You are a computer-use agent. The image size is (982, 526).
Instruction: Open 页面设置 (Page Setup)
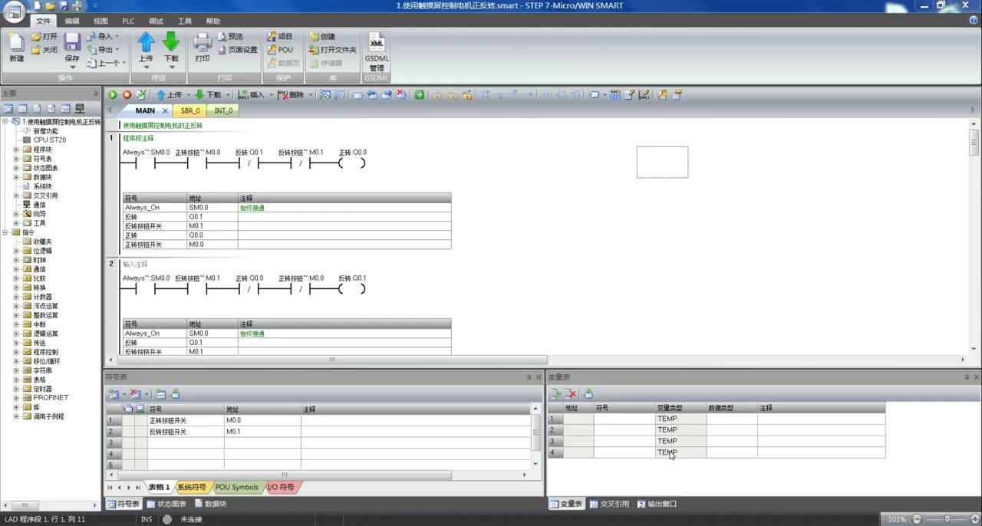[x=238, y=50]
